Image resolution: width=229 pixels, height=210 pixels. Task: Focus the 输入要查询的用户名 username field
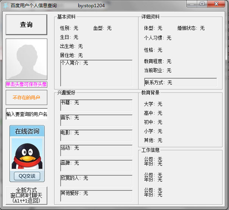27,114
